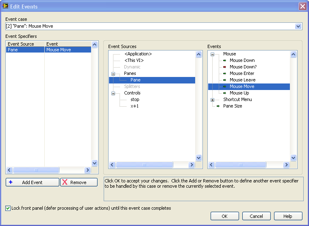Click the Events list right scroll arrow
The height and width of the screenshot is (226, 309).
286,165
